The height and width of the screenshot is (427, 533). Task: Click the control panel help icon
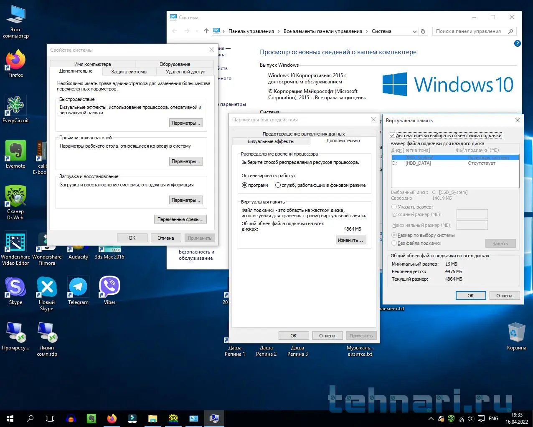coord(517,43)
